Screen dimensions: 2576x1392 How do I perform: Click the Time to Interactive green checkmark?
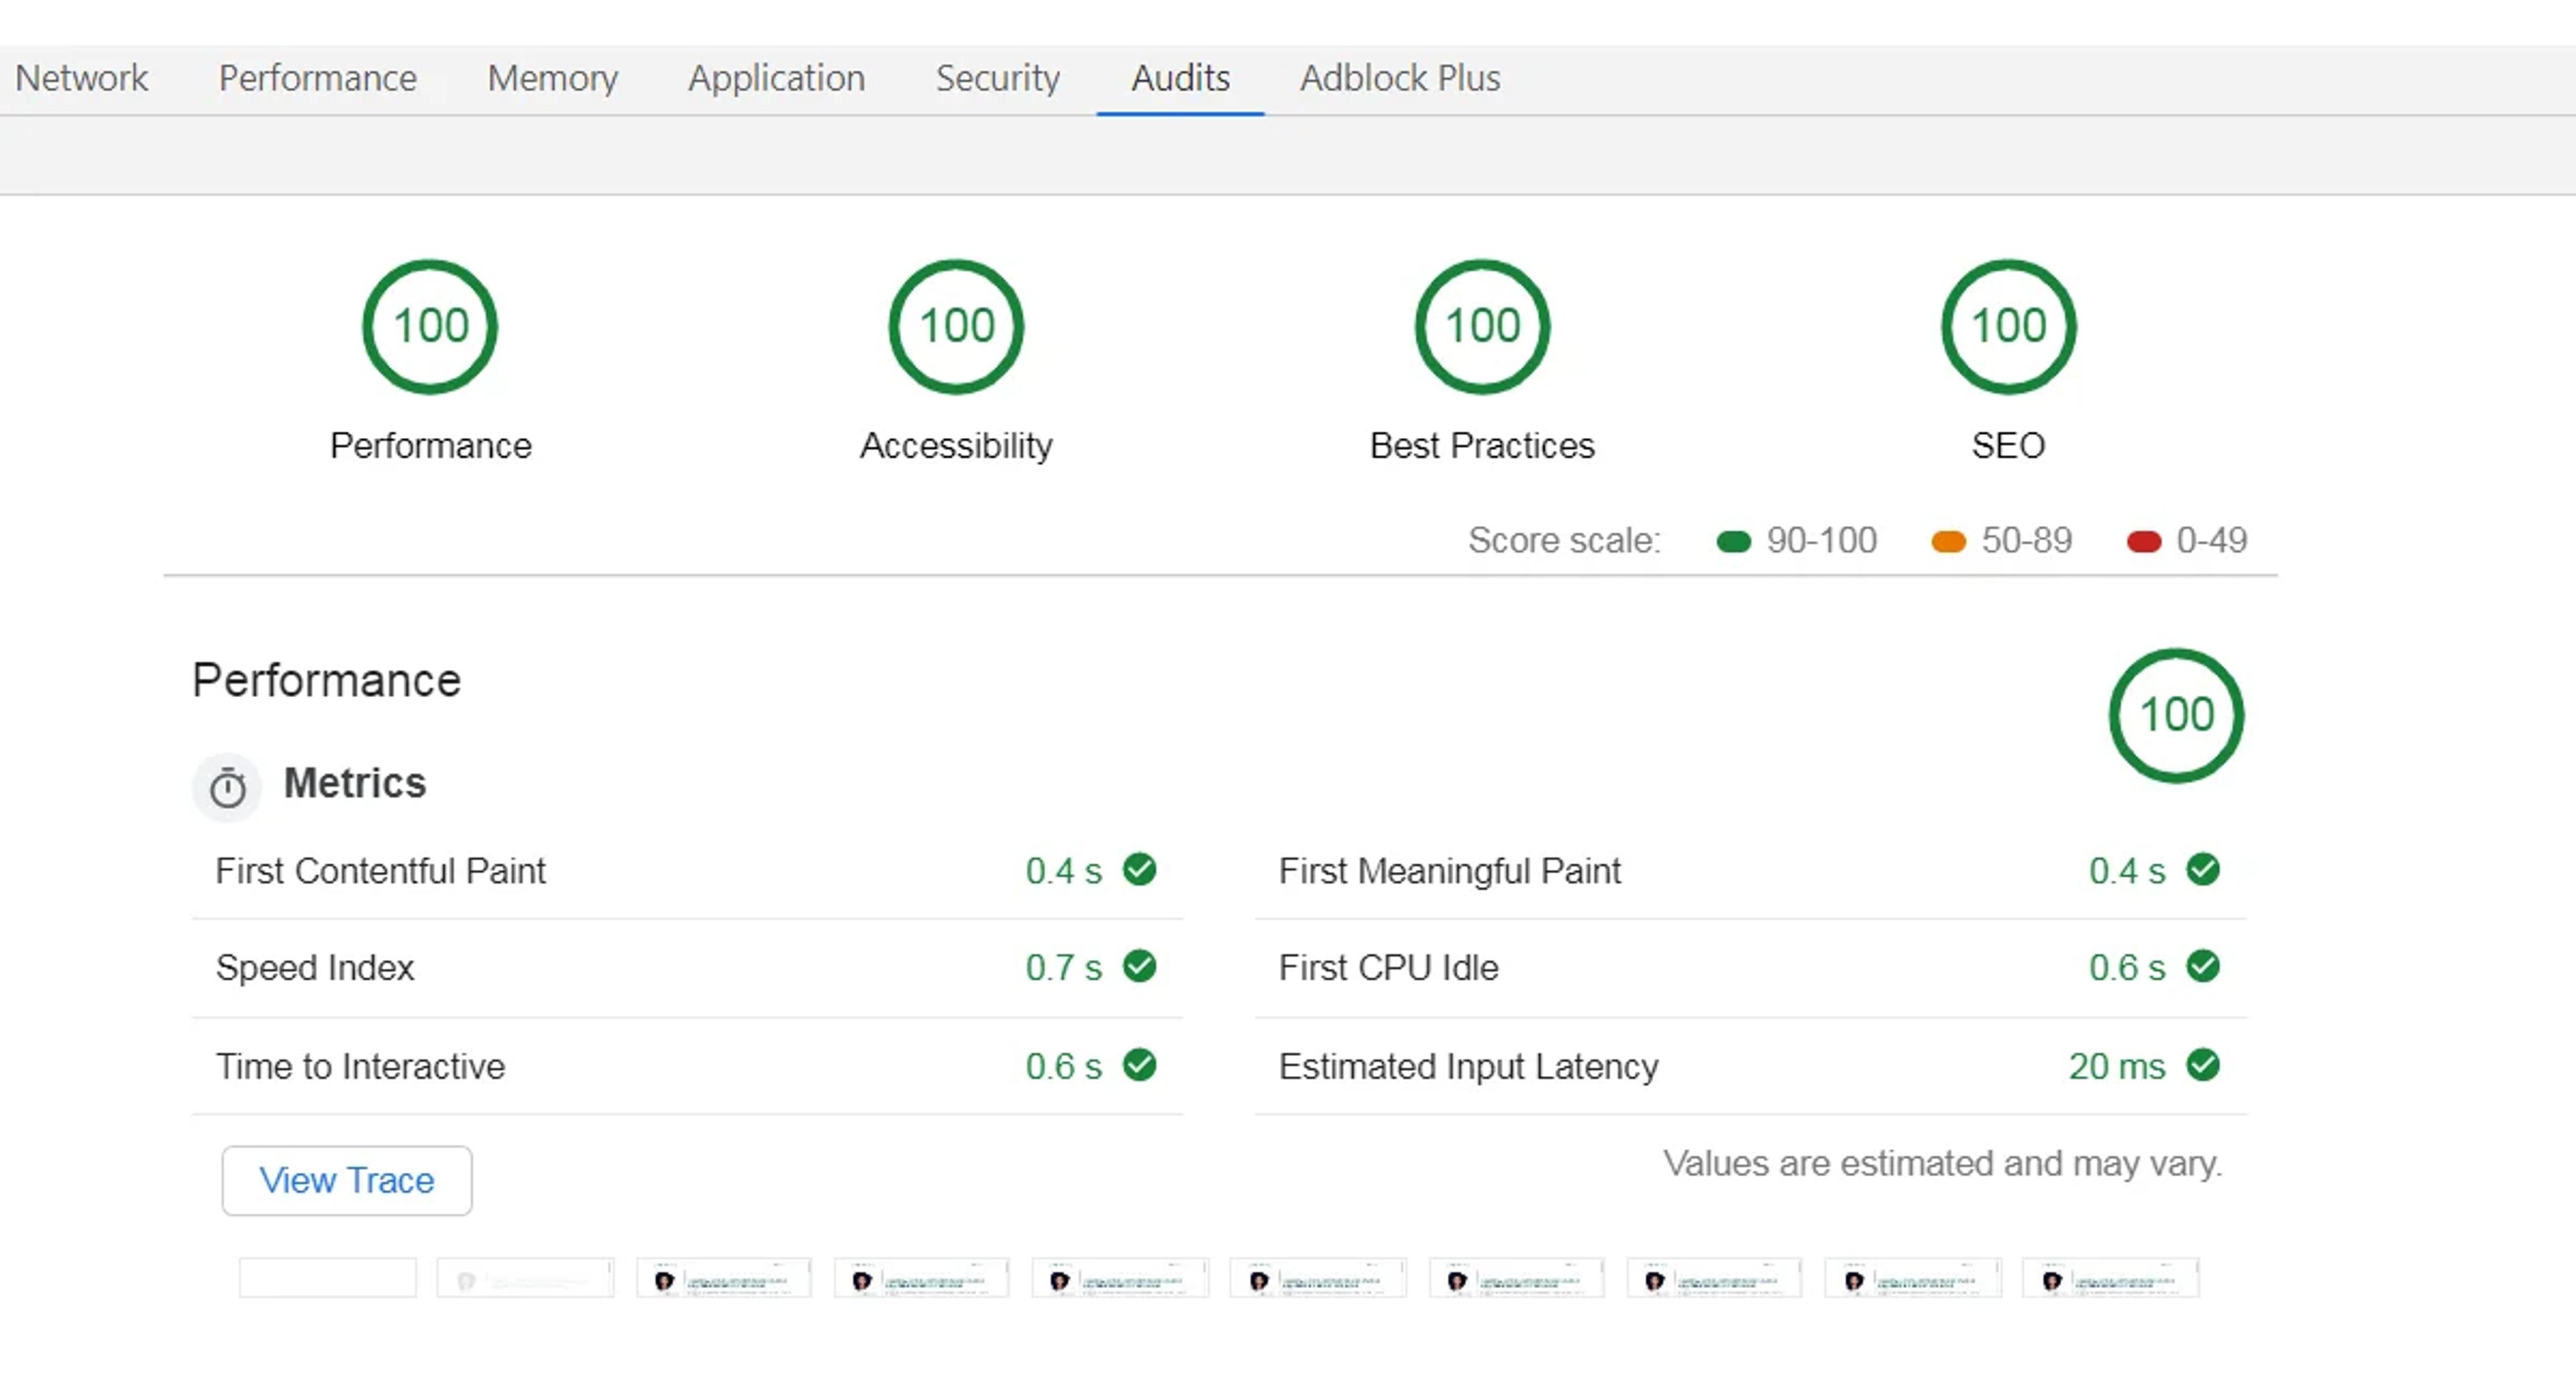click(x=1139, y=1065)
